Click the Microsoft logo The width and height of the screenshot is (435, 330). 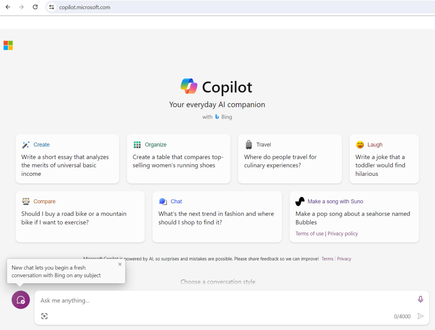[8, 45]
